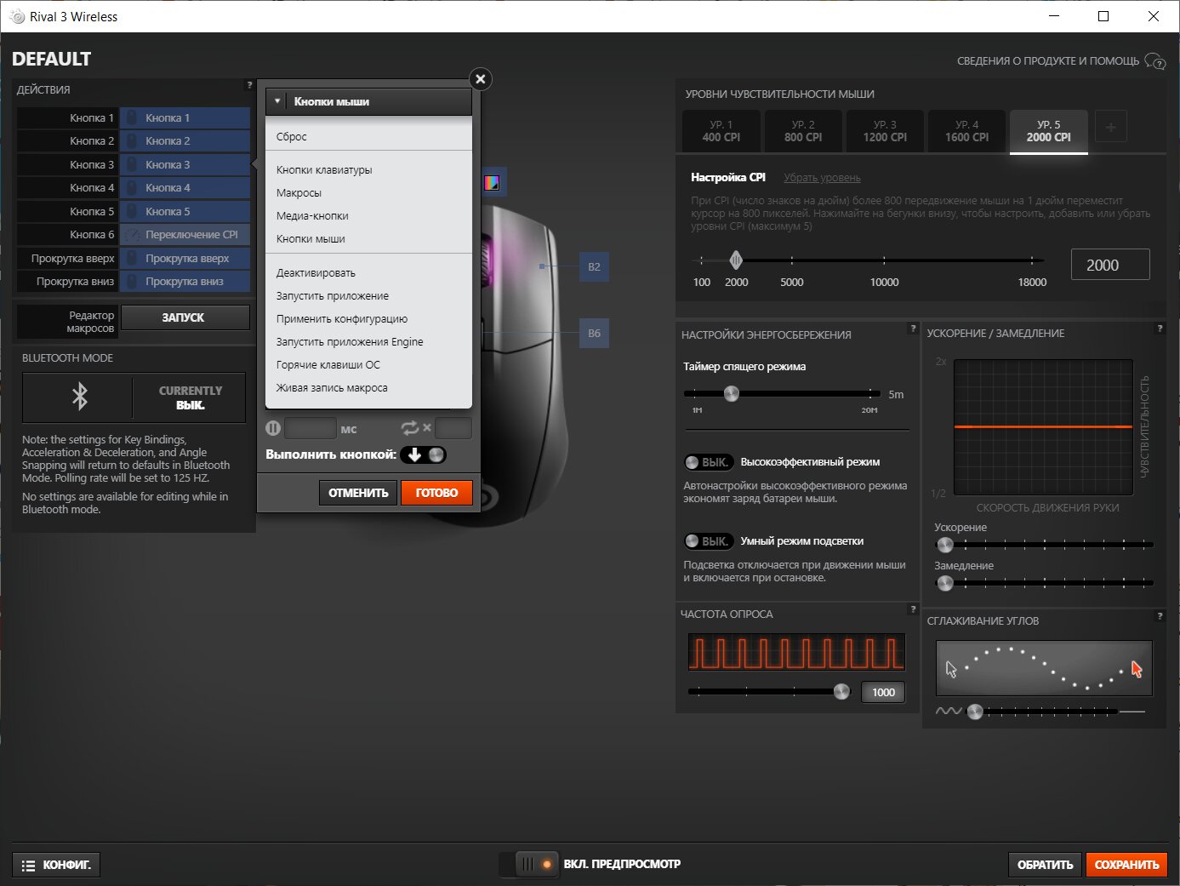Toggle Bluetooth mode currently ВЫК.
This screenshot has height=886, width=1180.
189,397
